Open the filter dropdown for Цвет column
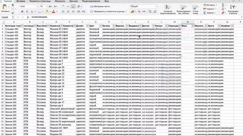The image size is (243, 136). pyautogui.click(x=101, y=26)
